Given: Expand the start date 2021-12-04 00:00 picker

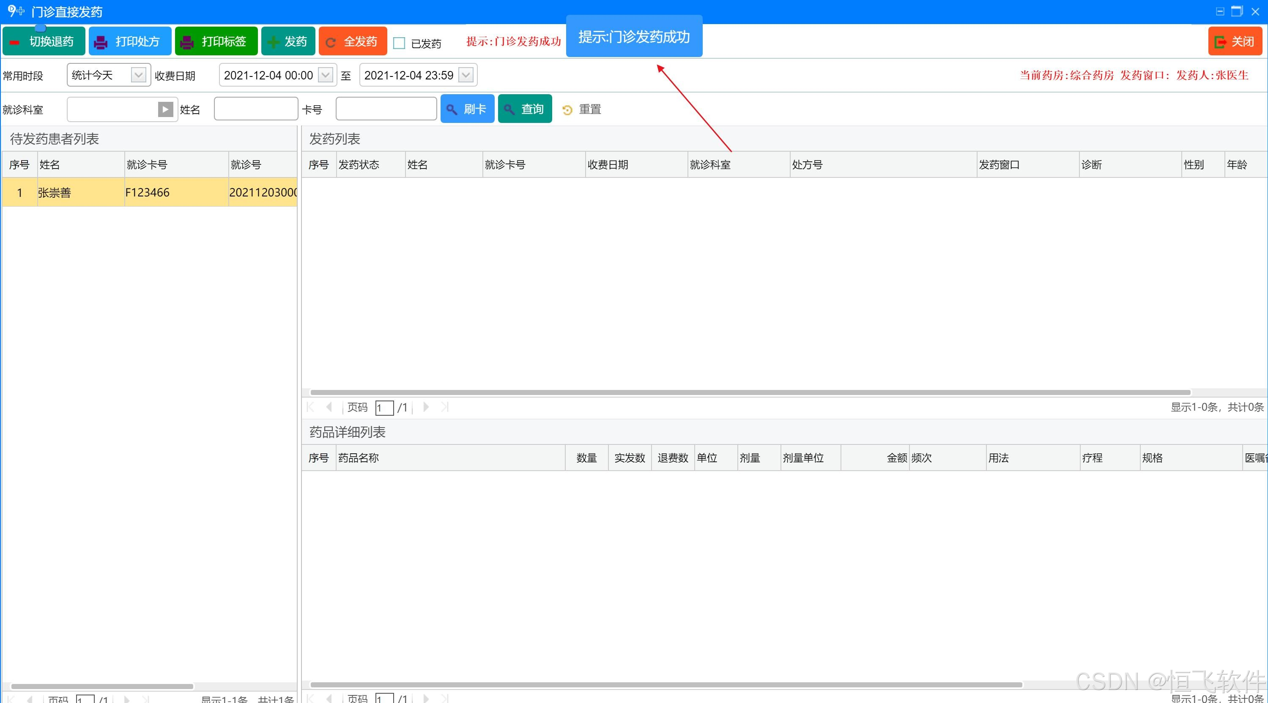Looking at the screenshot, I should coord(326,75).
